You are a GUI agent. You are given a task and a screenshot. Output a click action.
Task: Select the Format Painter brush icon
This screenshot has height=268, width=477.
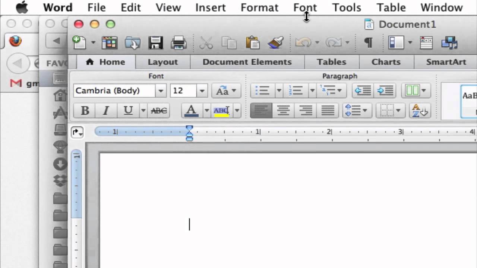pos(276,43)
